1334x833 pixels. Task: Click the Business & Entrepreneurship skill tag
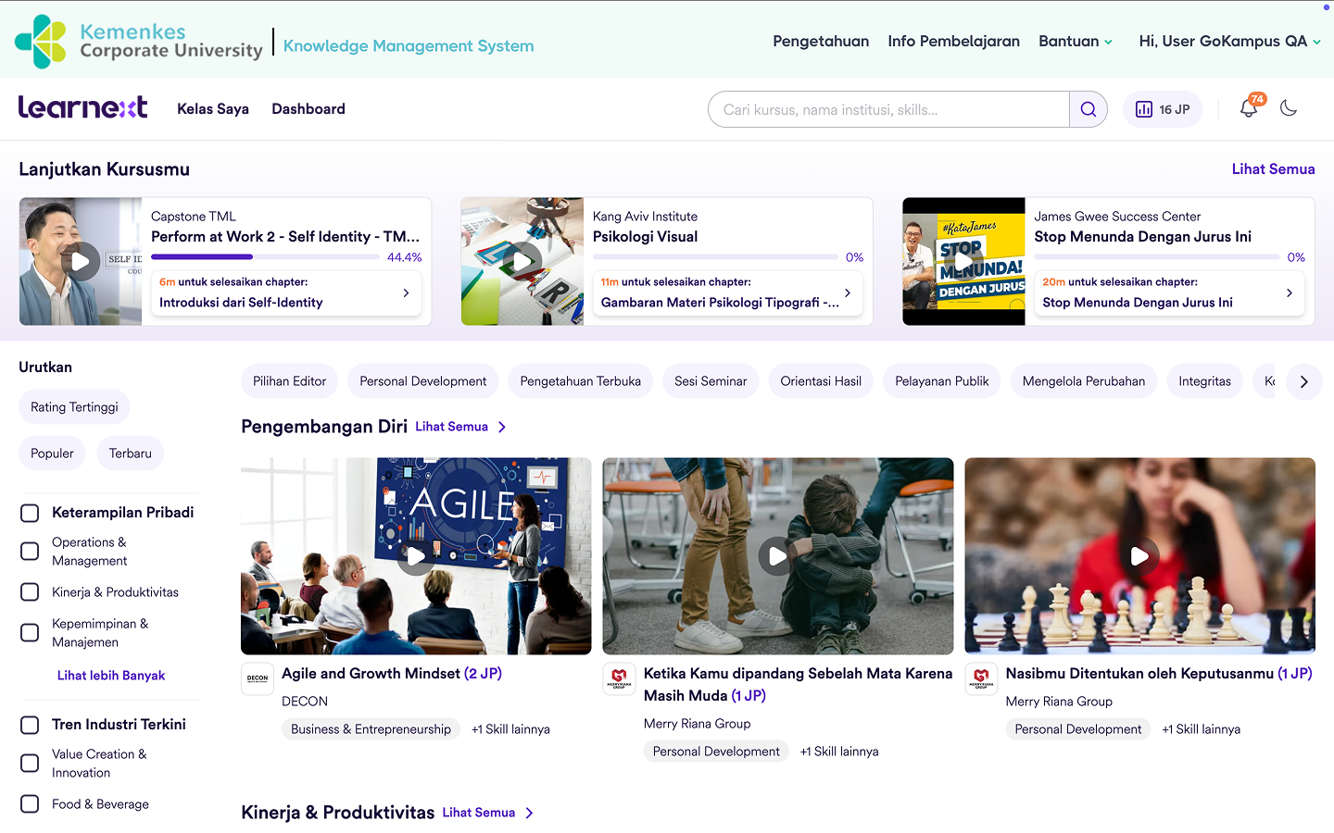[x=371, y=729]
